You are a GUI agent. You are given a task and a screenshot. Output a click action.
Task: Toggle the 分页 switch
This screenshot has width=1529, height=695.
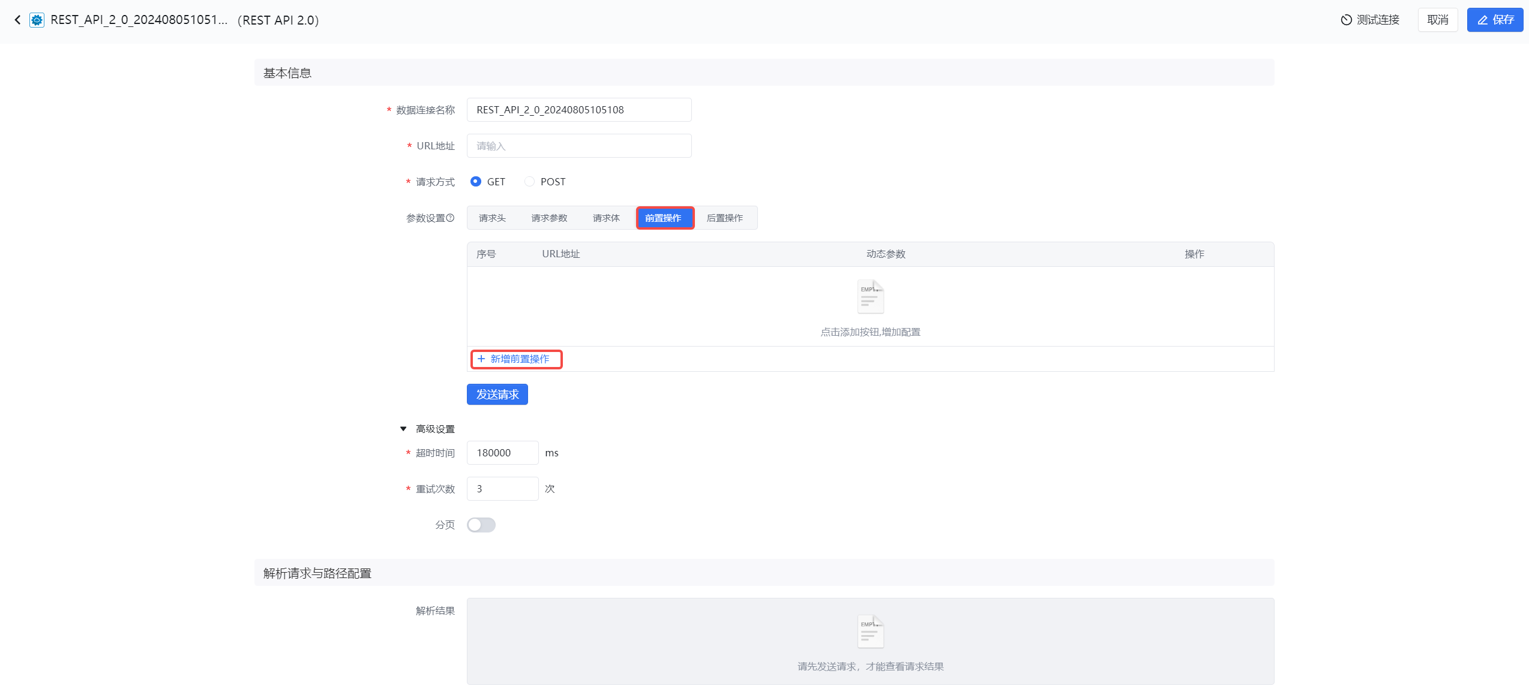coord(481,525)
